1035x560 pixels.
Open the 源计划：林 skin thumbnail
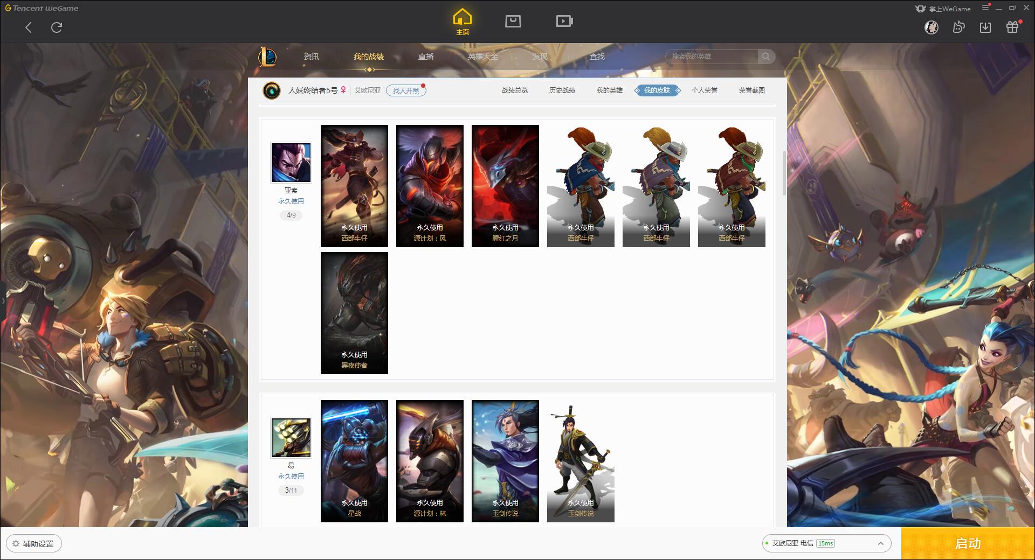click(430, 461)
